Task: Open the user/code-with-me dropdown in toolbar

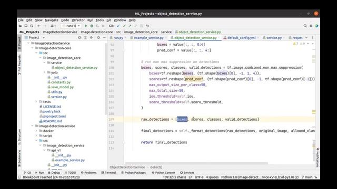Action: (53, 26)
